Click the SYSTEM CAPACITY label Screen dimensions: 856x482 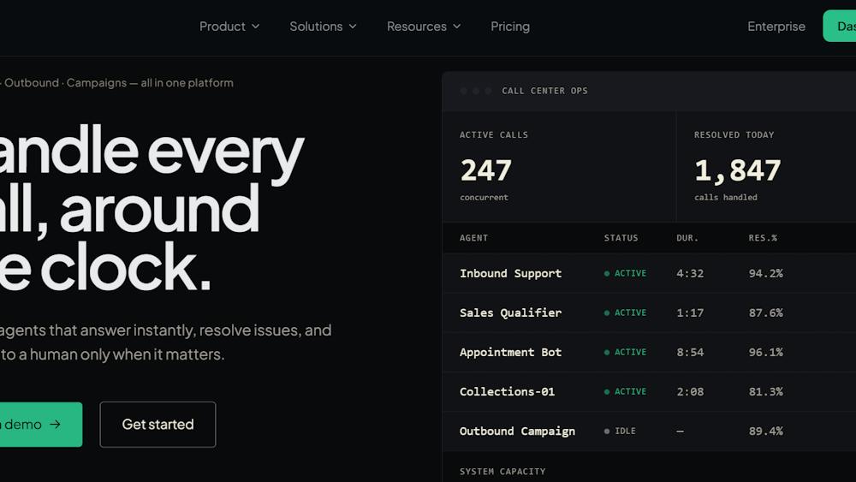tap(502, 471)
